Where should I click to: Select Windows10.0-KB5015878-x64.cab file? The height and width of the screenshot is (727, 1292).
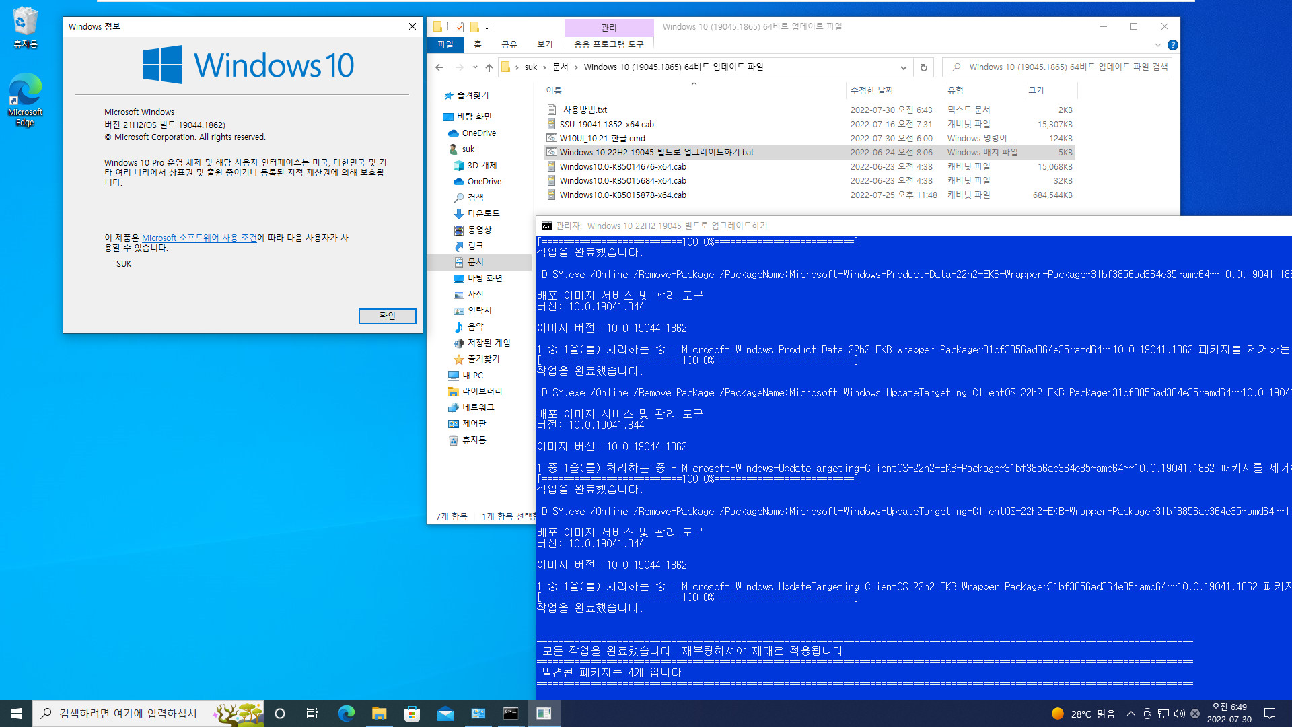810,195
